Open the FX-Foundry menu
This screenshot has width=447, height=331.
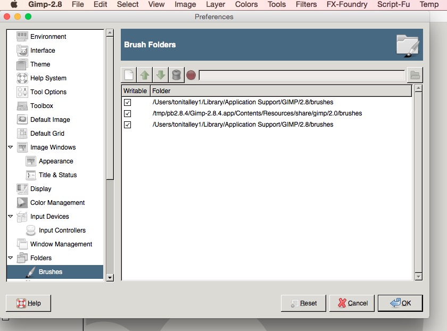347,4
